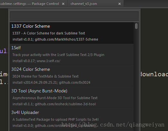
Task: Close the Package Control settings tab
Action: [x=63, y=4]
